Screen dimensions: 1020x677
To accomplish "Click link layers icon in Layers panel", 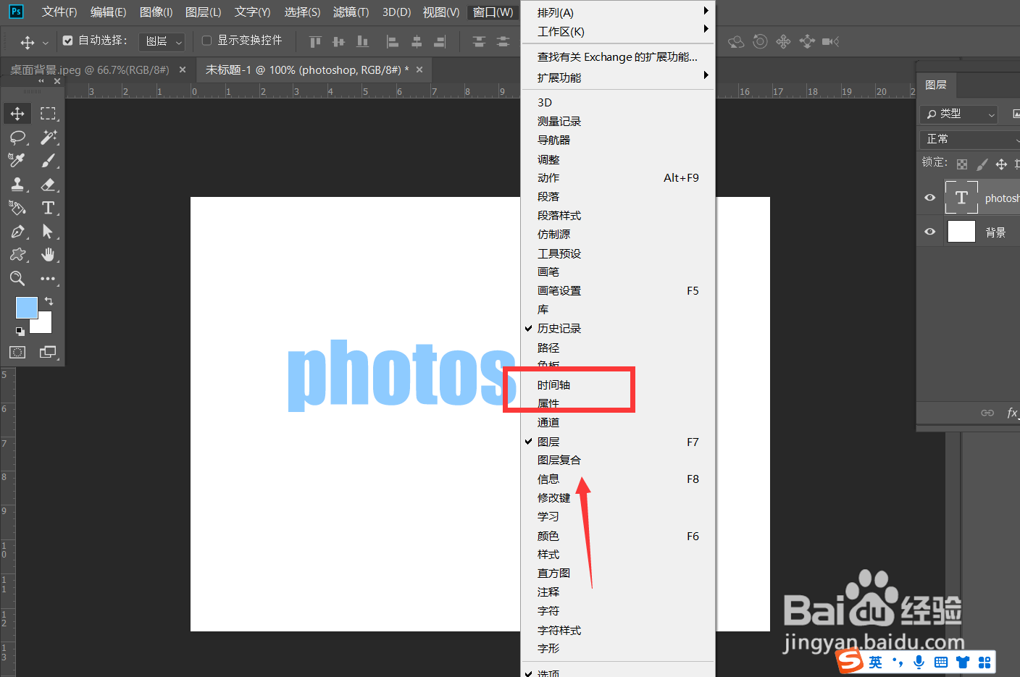I will coord(987,413).
